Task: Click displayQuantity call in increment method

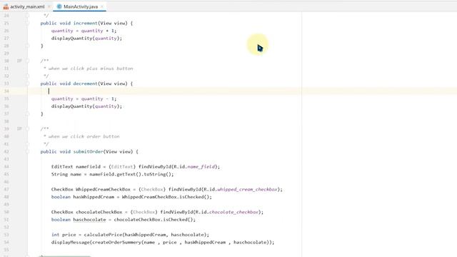Action: click(x=86, y=38)
